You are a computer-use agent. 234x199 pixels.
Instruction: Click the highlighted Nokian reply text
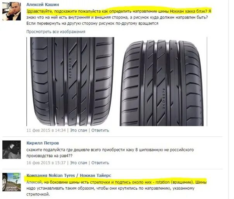(117, 182)
